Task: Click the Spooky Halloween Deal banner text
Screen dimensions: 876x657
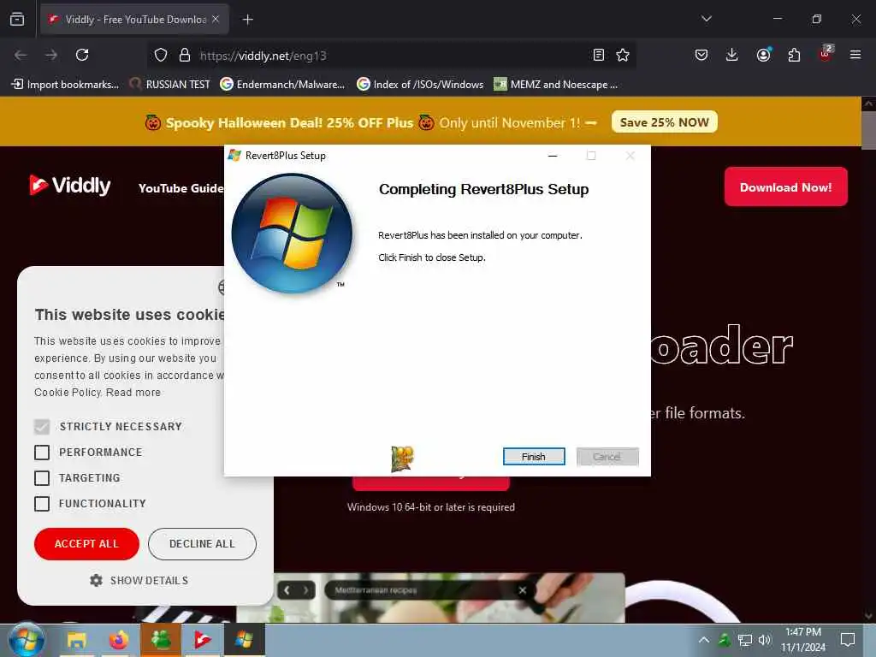Action: tap(289, 122)
